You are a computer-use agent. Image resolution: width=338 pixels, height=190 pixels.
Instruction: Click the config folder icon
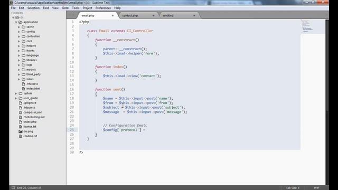(23, 32)
